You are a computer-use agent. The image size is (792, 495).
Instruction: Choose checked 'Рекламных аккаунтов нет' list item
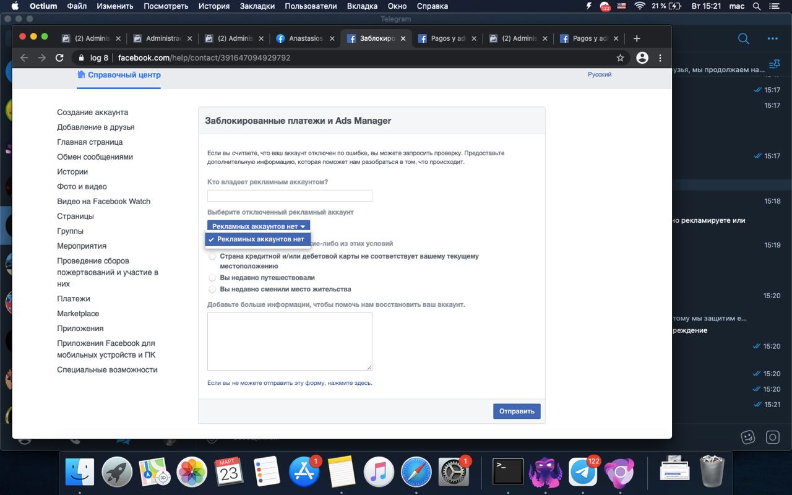pos(258,239)
